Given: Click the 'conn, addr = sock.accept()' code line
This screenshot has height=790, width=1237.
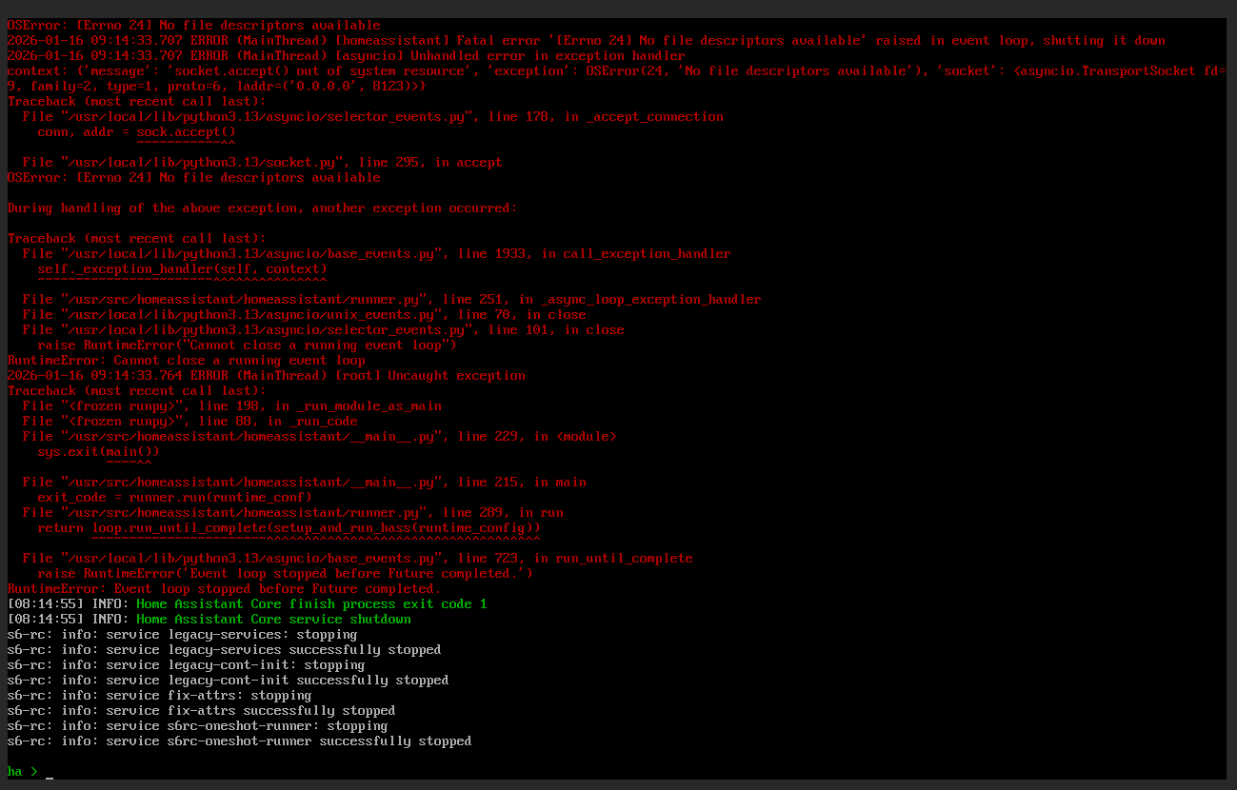Looking at the screenshot, I should [136, 132].
